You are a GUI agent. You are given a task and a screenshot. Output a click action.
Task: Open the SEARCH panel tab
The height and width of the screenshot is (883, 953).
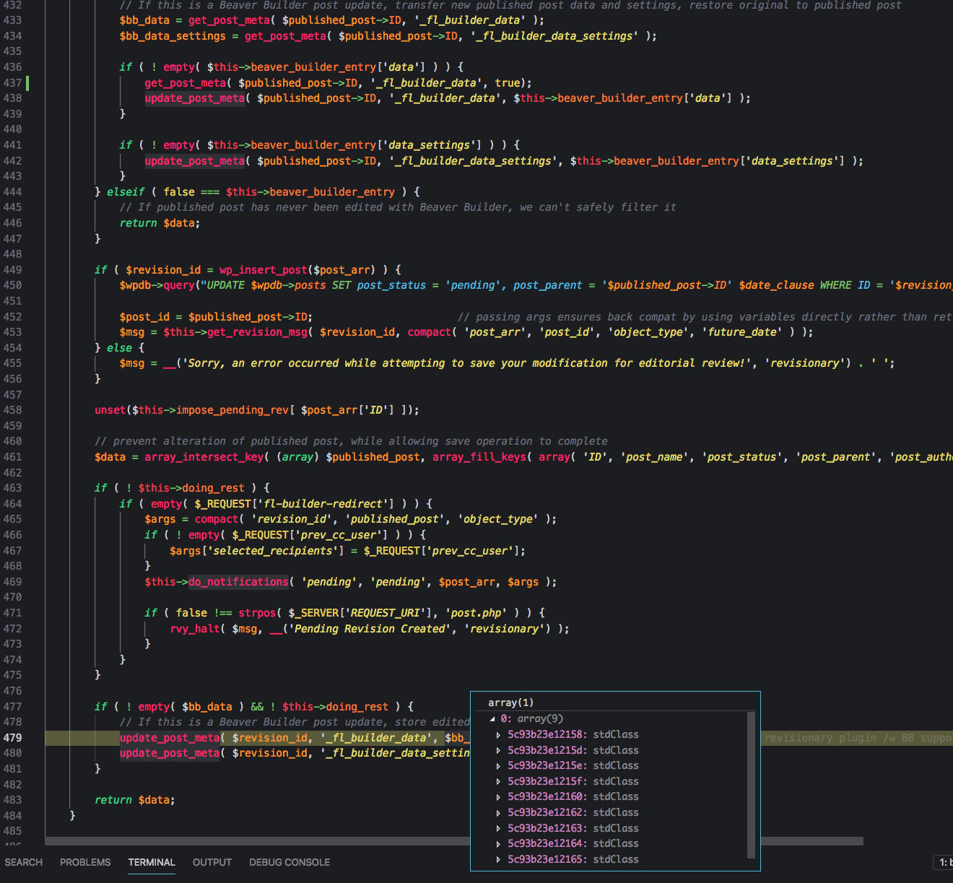tap(24, 863)
